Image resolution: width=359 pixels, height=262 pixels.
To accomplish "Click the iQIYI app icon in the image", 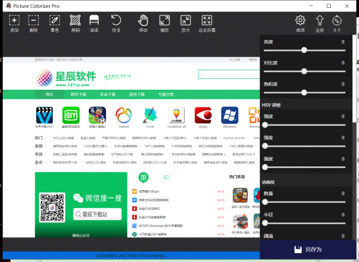I will click(71, 115).
